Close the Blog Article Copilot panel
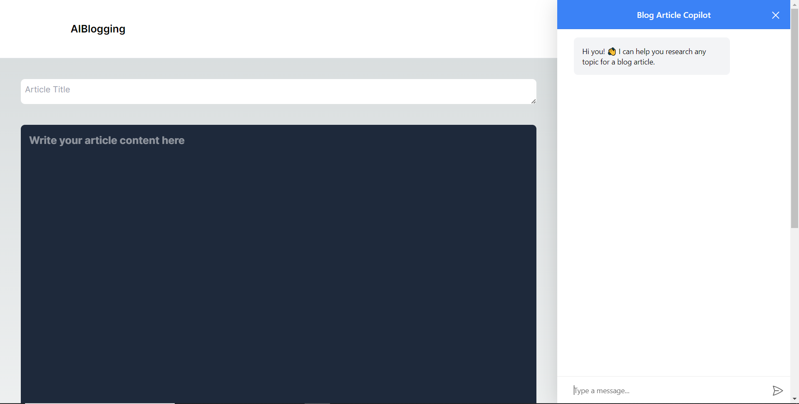This screenshot has width=799, height=404. tap(776, 15)
